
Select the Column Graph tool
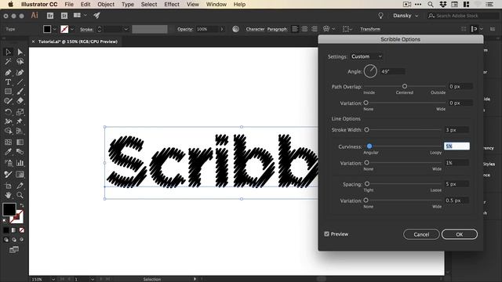pos(20,163)
